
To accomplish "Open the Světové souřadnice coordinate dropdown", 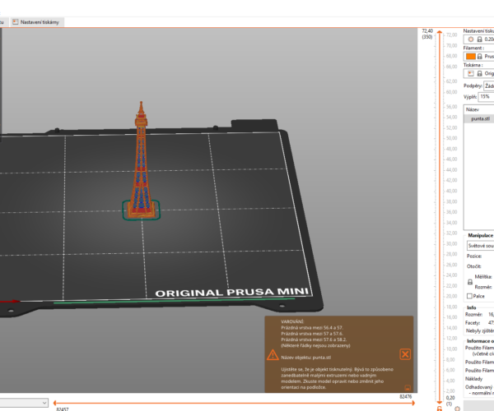I will pyautogui.click(x=481, y=246).
